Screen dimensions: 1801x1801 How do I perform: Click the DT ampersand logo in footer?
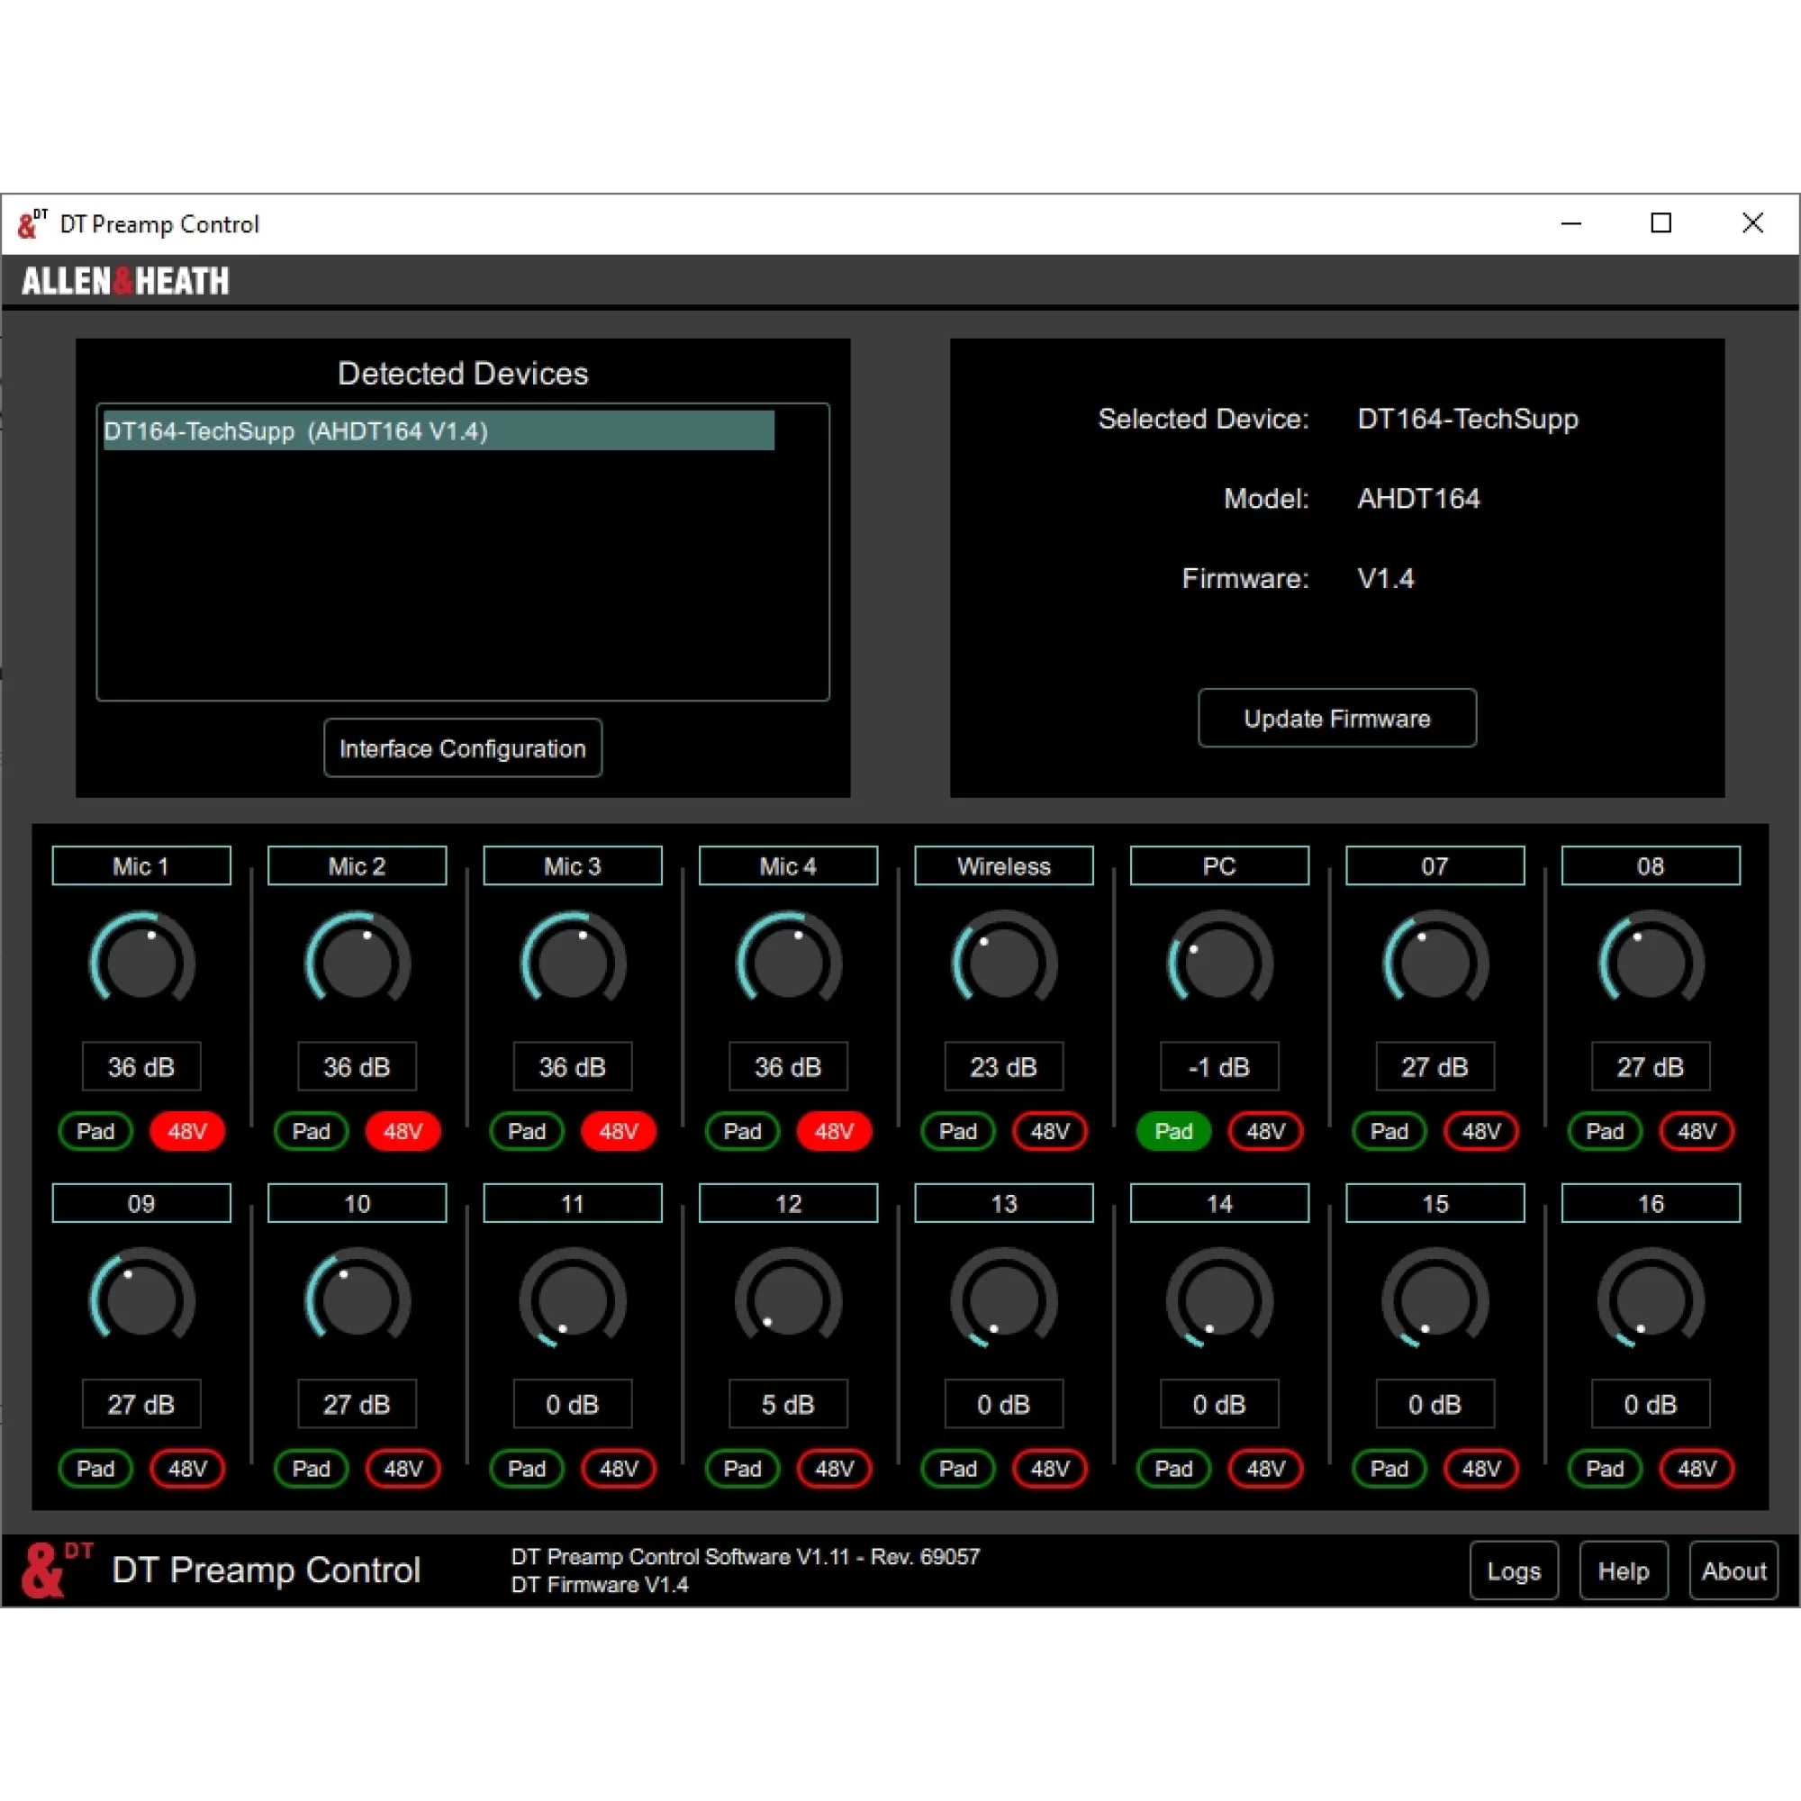pyautogui.click(x=56, y=1570)
